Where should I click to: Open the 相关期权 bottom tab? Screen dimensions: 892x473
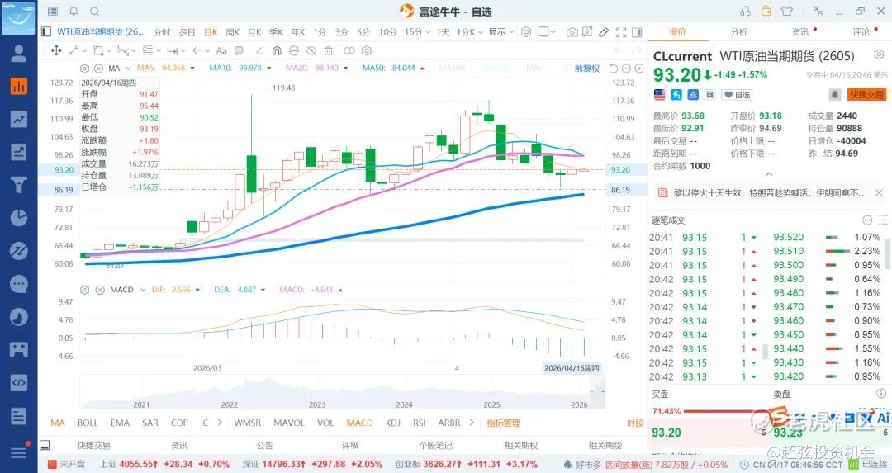[x=521, y=445]
